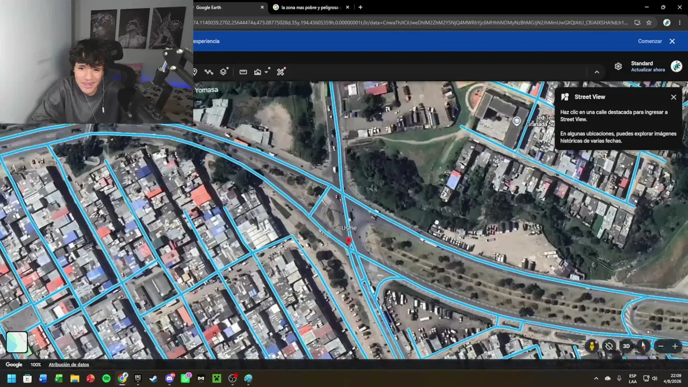Open Epic Games Launcher from taskbar
This screenshot has height=387, width=688.
[138, 378]
